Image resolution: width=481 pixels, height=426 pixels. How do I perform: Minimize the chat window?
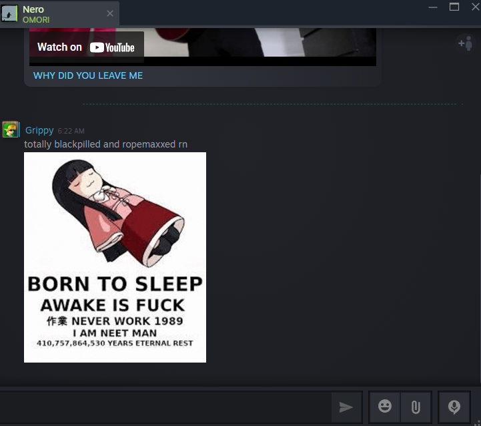[x=434, y=7]
